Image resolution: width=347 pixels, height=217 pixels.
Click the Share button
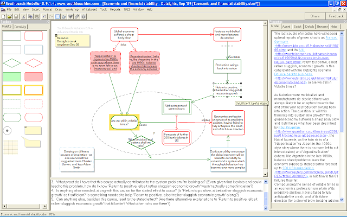pos(315,16)
